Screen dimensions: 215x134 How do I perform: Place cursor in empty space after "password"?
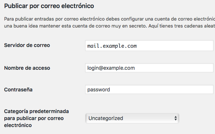162,90
